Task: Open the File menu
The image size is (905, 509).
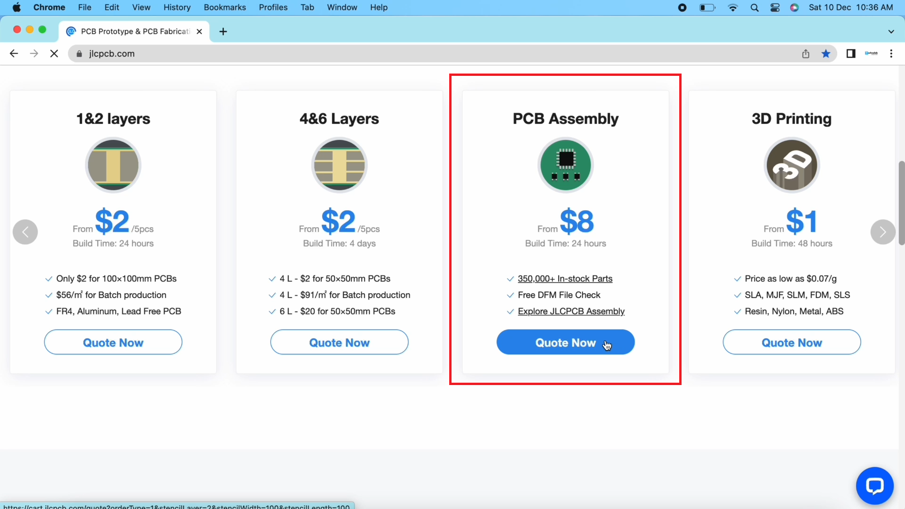Action: (x=85, y=8)
